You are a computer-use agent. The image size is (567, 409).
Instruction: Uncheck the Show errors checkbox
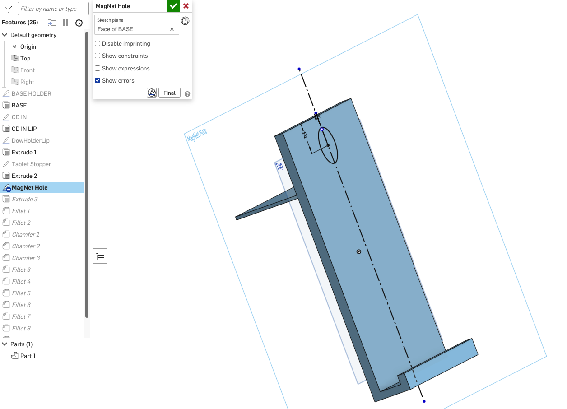98,81
